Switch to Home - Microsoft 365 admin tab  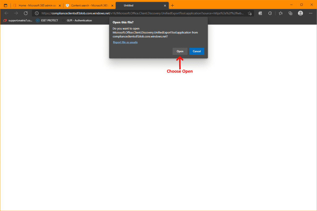37,6
